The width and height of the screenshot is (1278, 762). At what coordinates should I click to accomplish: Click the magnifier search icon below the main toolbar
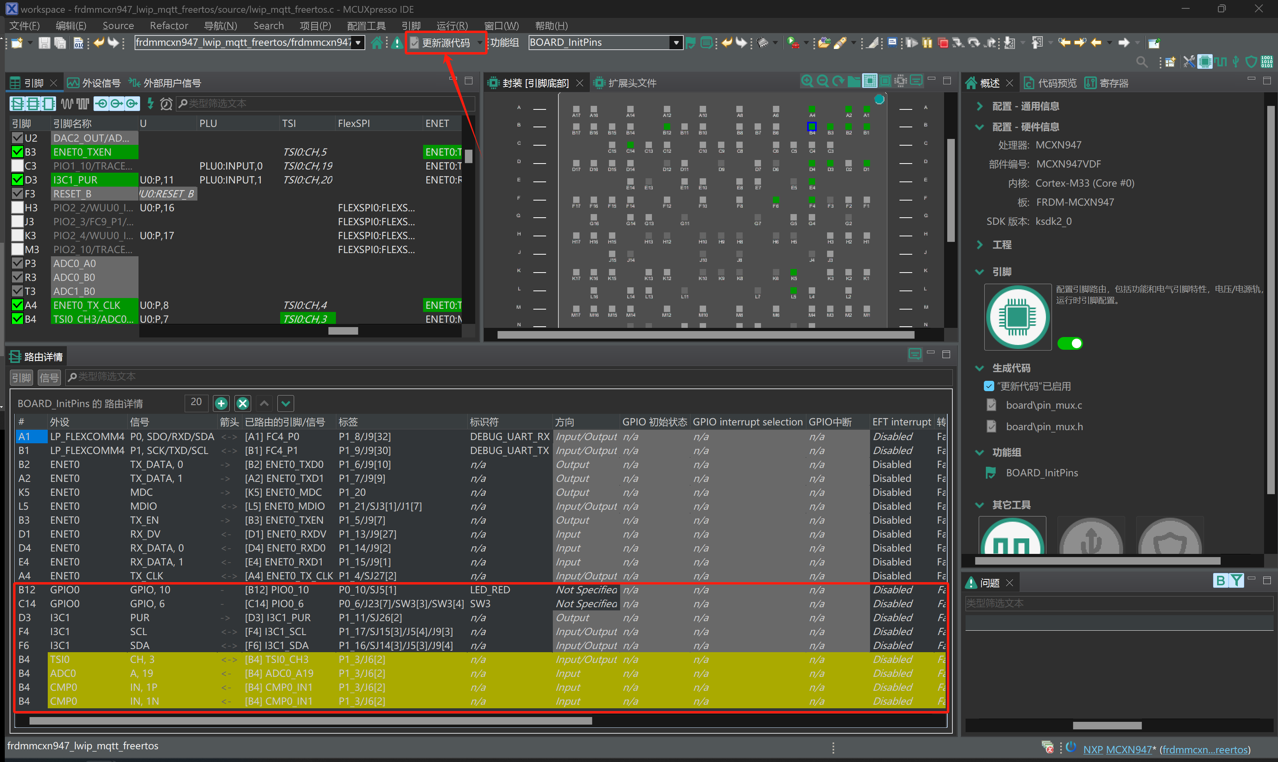click(1141, 62)
